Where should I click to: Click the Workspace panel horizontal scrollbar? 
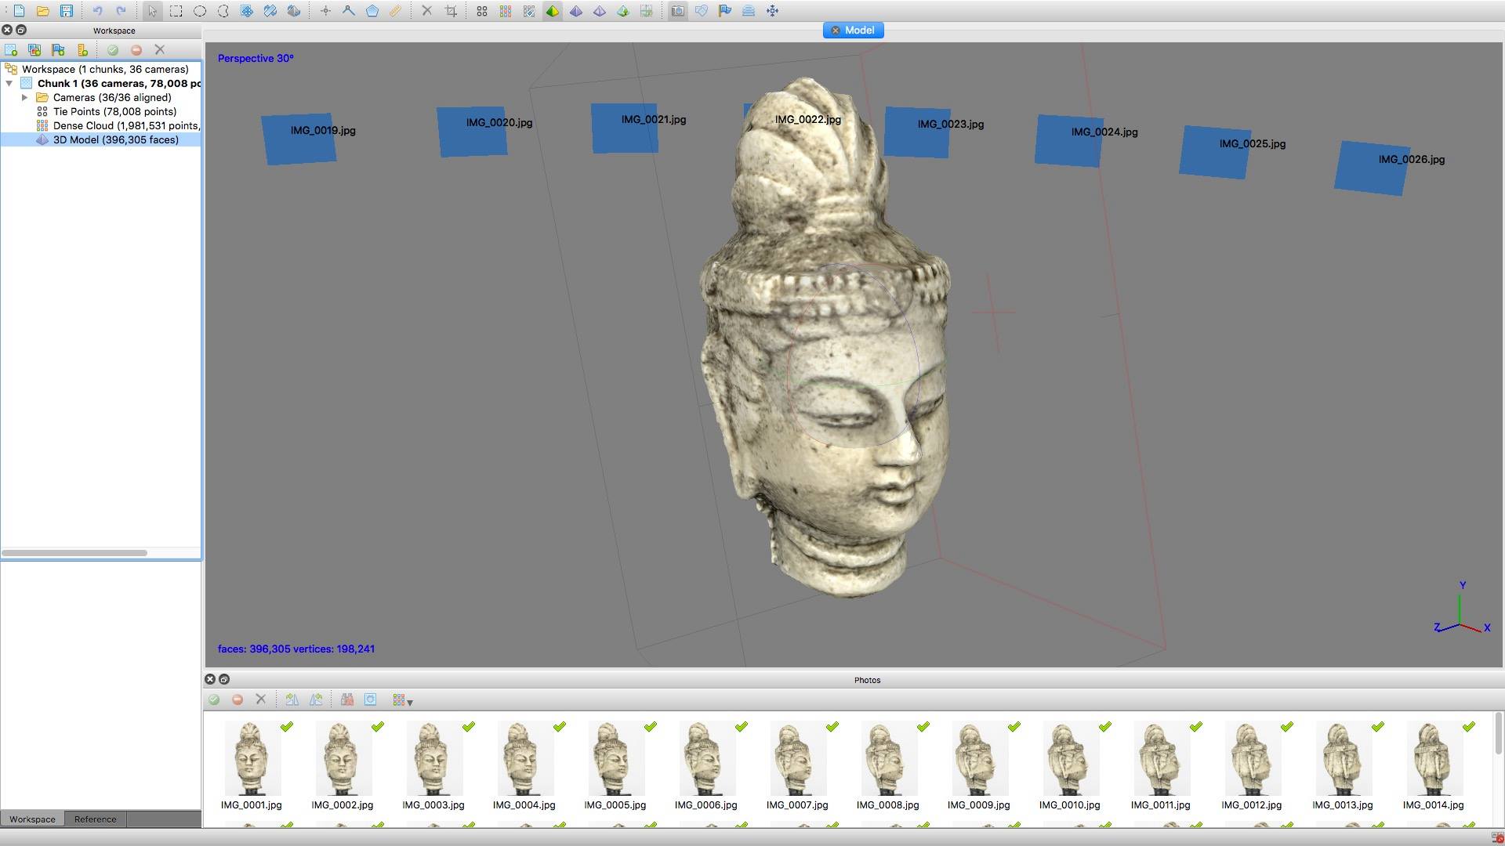point(74,553)
